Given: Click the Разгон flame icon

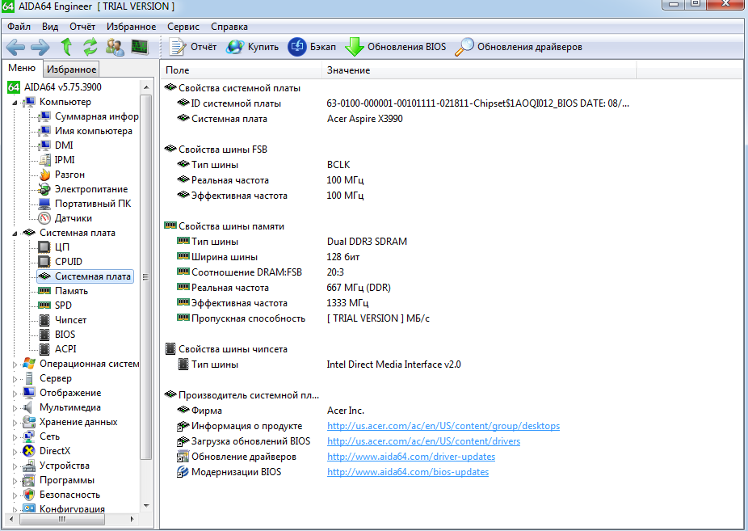Looking at the screenshot, I should coord(44,175).
